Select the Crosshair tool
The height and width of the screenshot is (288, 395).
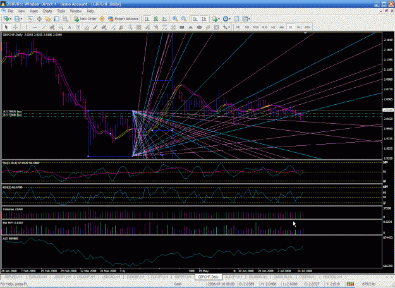point(15,27)
